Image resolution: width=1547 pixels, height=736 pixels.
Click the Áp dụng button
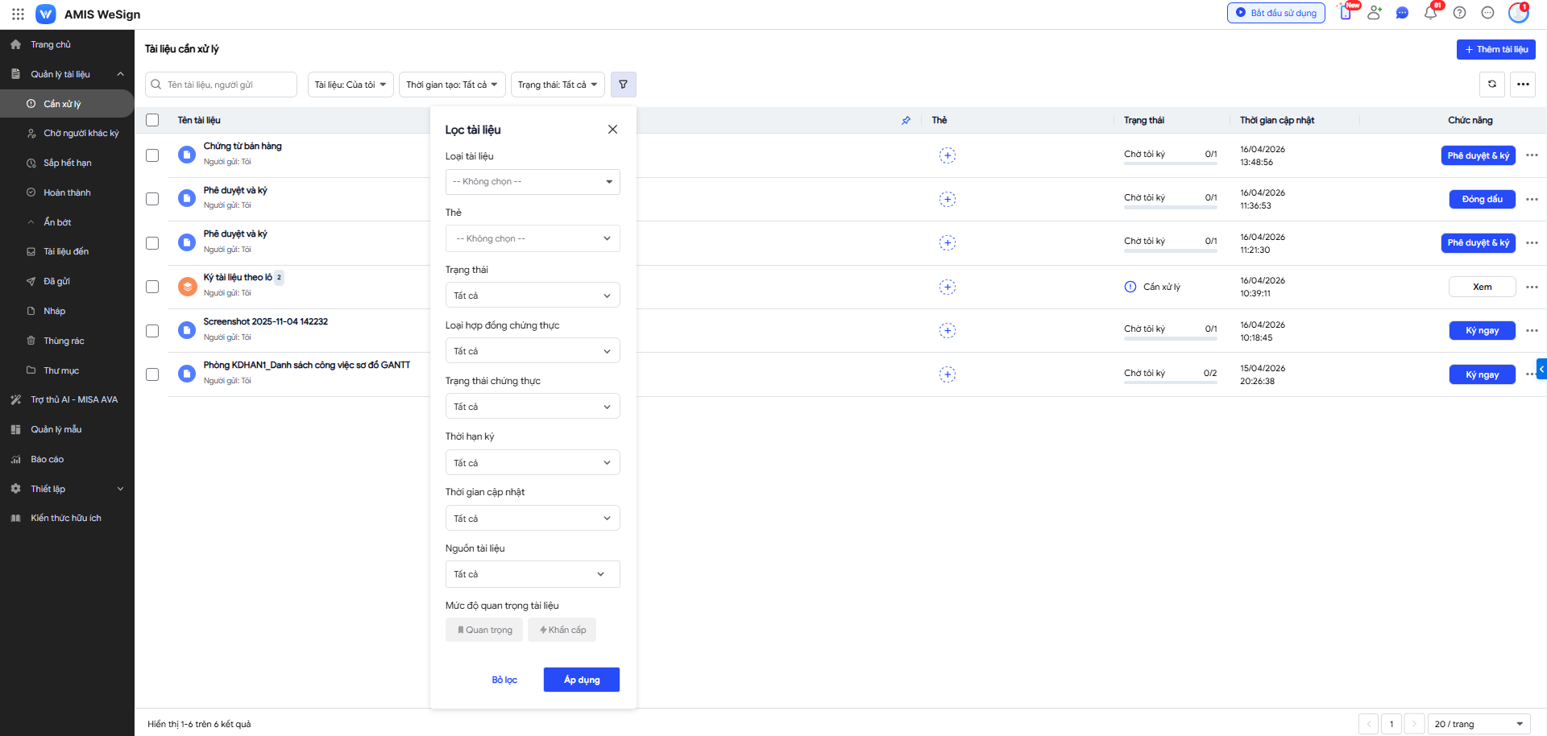click(x=581, y=680)
